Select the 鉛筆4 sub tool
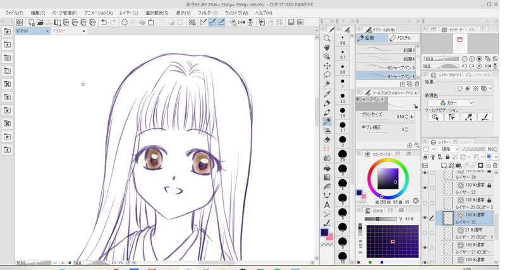Screen dimensions: 505x270 (386, 59)
